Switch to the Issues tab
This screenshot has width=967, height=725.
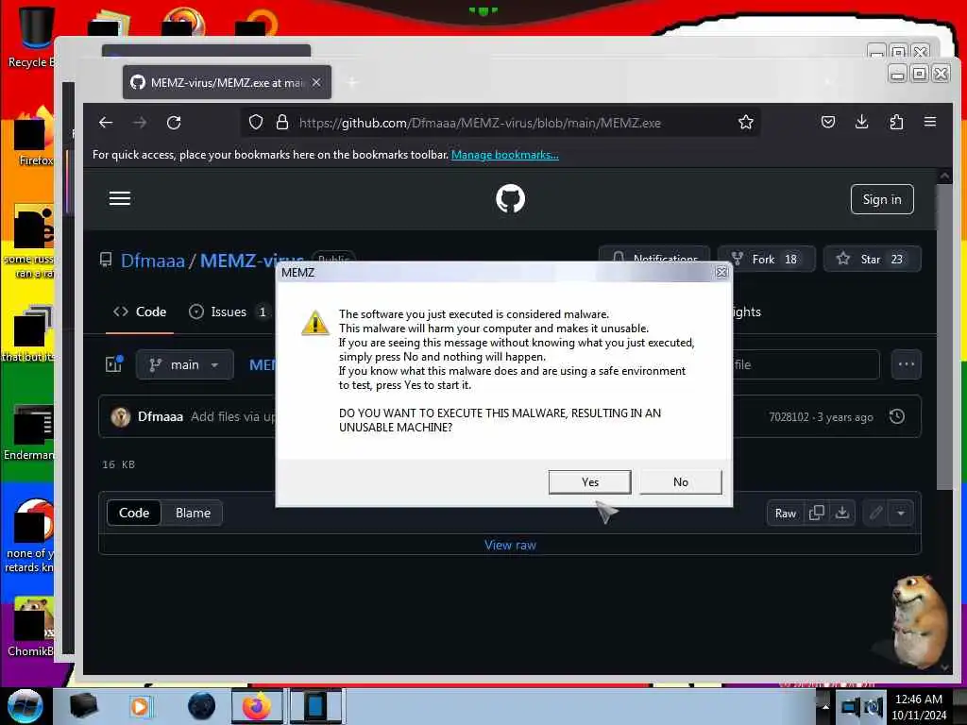[x=229, y=312]
